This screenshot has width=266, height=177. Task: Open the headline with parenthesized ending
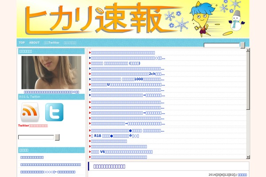[x=116, y=63]
